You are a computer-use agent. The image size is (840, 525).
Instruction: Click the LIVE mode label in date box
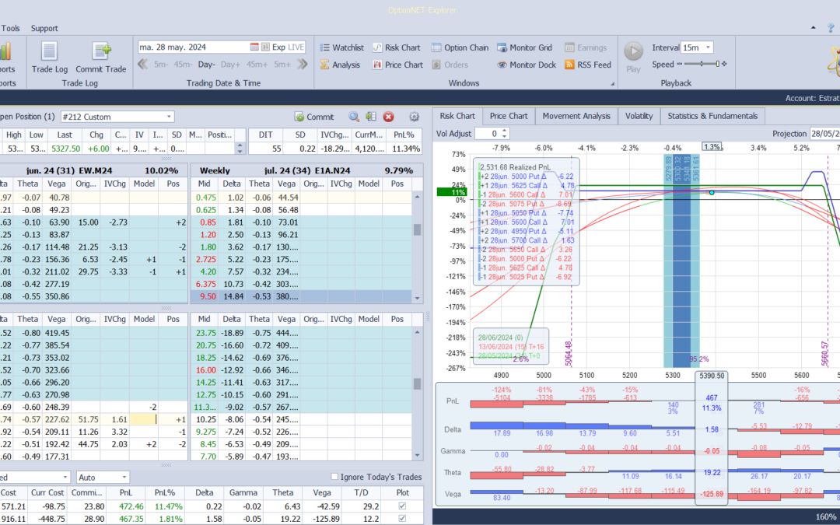(x=296, y=47)
